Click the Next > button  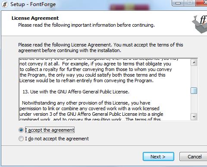click(x=158, y=157)
